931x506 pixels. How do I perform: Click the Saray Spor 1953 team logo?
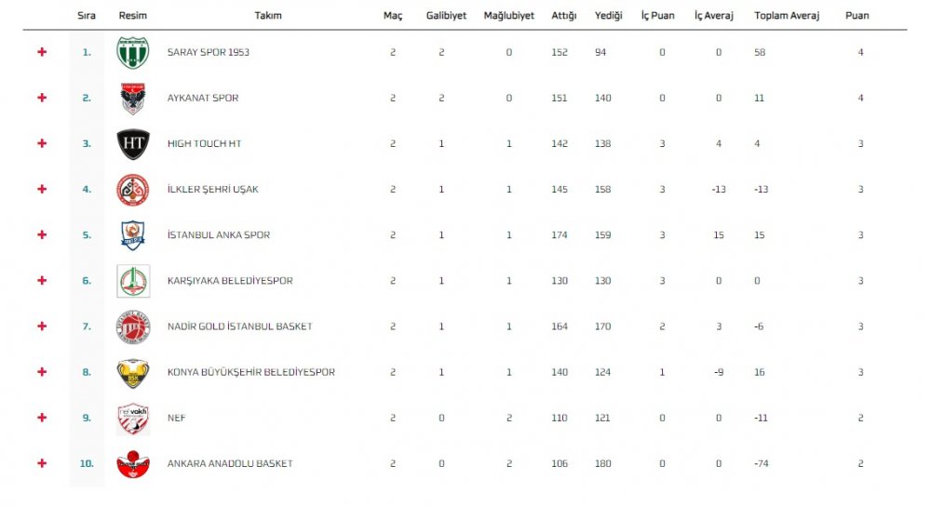133,52
